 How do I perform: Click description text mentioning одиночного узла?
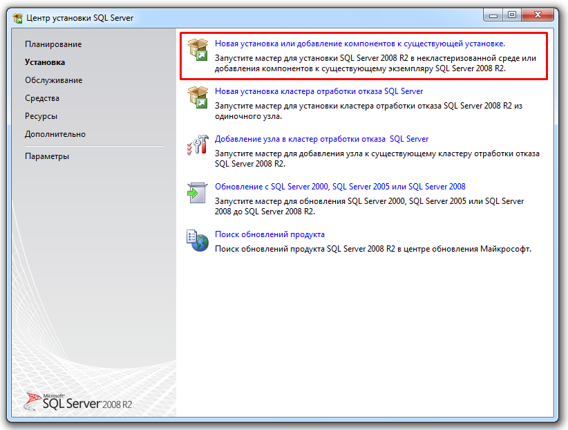(368, 111)
